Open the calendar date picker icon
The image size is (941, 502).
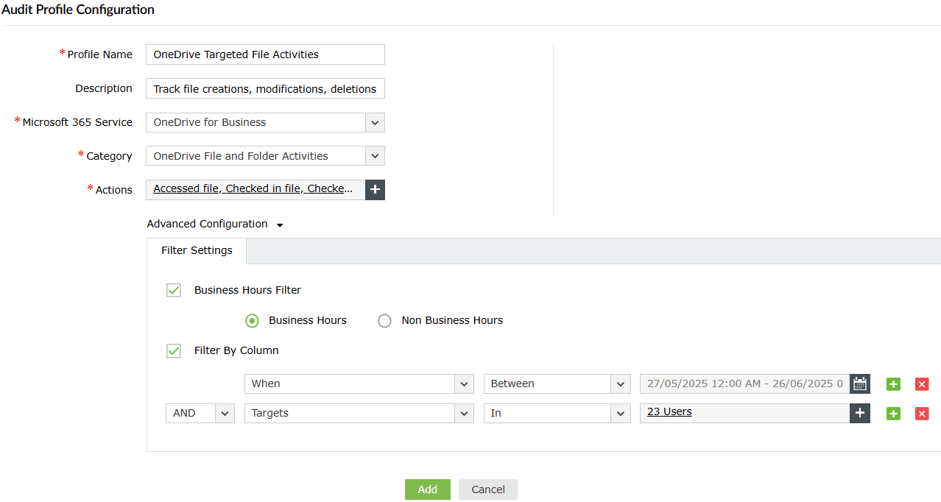coord(859,383)
